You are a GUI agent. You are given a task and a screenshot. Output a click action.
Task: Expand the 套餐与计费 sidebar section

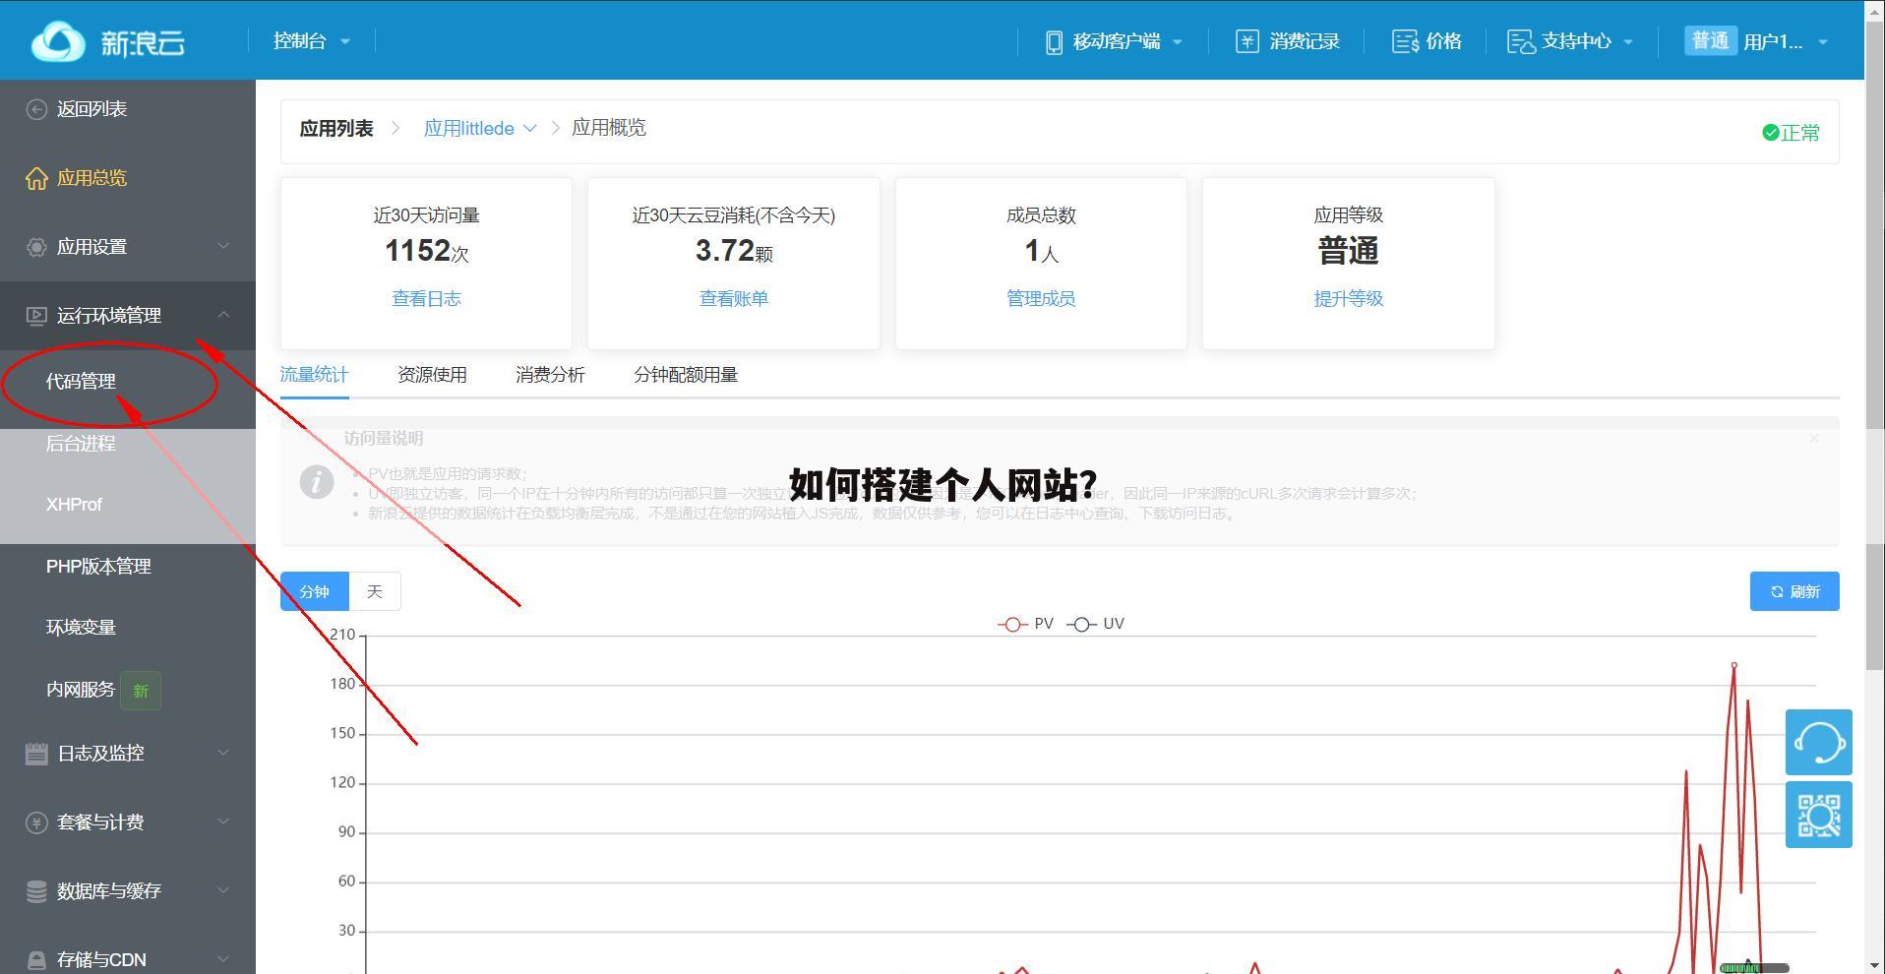tap(223, 822)
